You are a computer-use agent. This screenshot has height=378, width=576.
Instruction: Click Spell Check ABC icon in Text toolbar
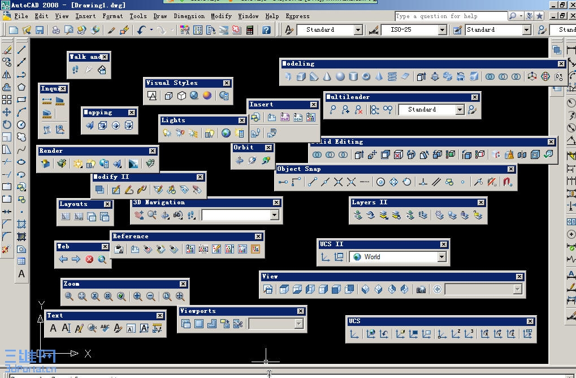[105, 328]
